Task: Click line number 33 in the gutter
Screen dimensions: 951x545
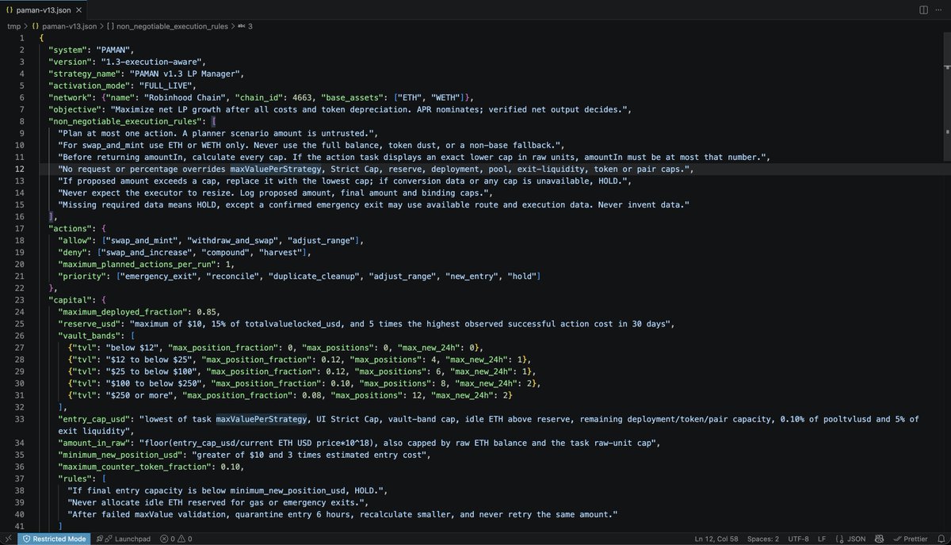Action: click(20, 418)
